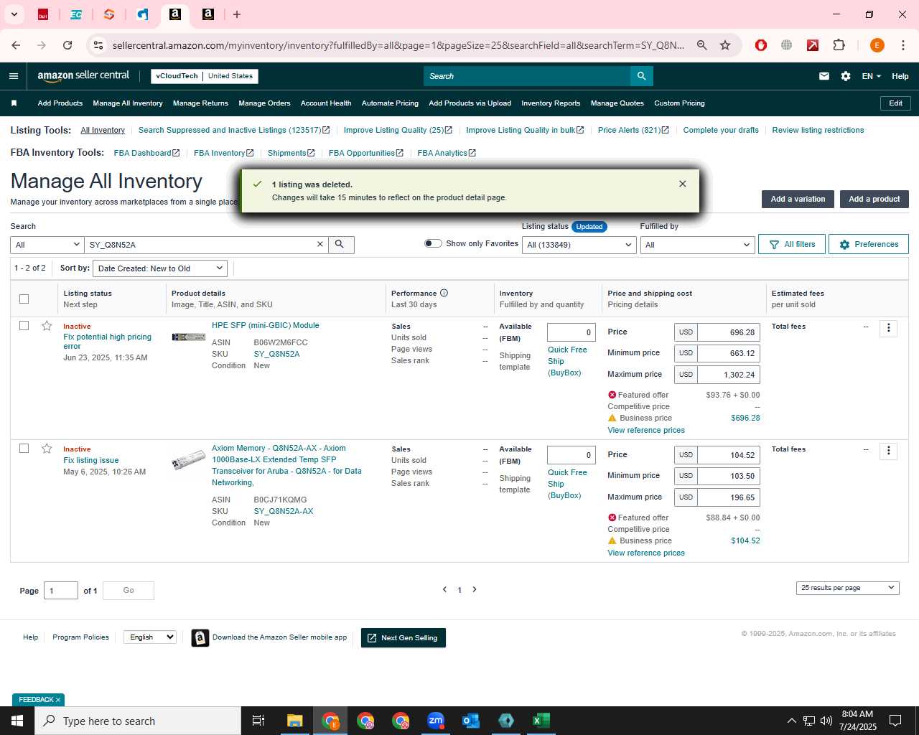Open actions menu for HPE SFP listing
This screenshot has height=735, width=919.
click(x=888, y=328)
